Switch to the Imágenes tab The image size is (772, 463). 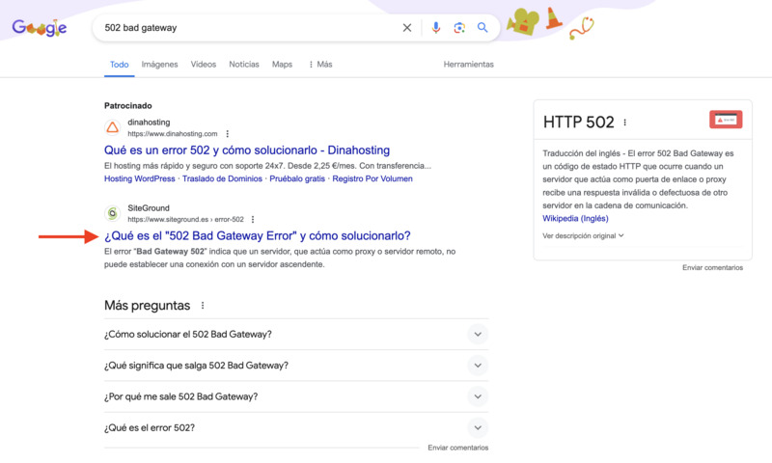click(x=159, y=65)
